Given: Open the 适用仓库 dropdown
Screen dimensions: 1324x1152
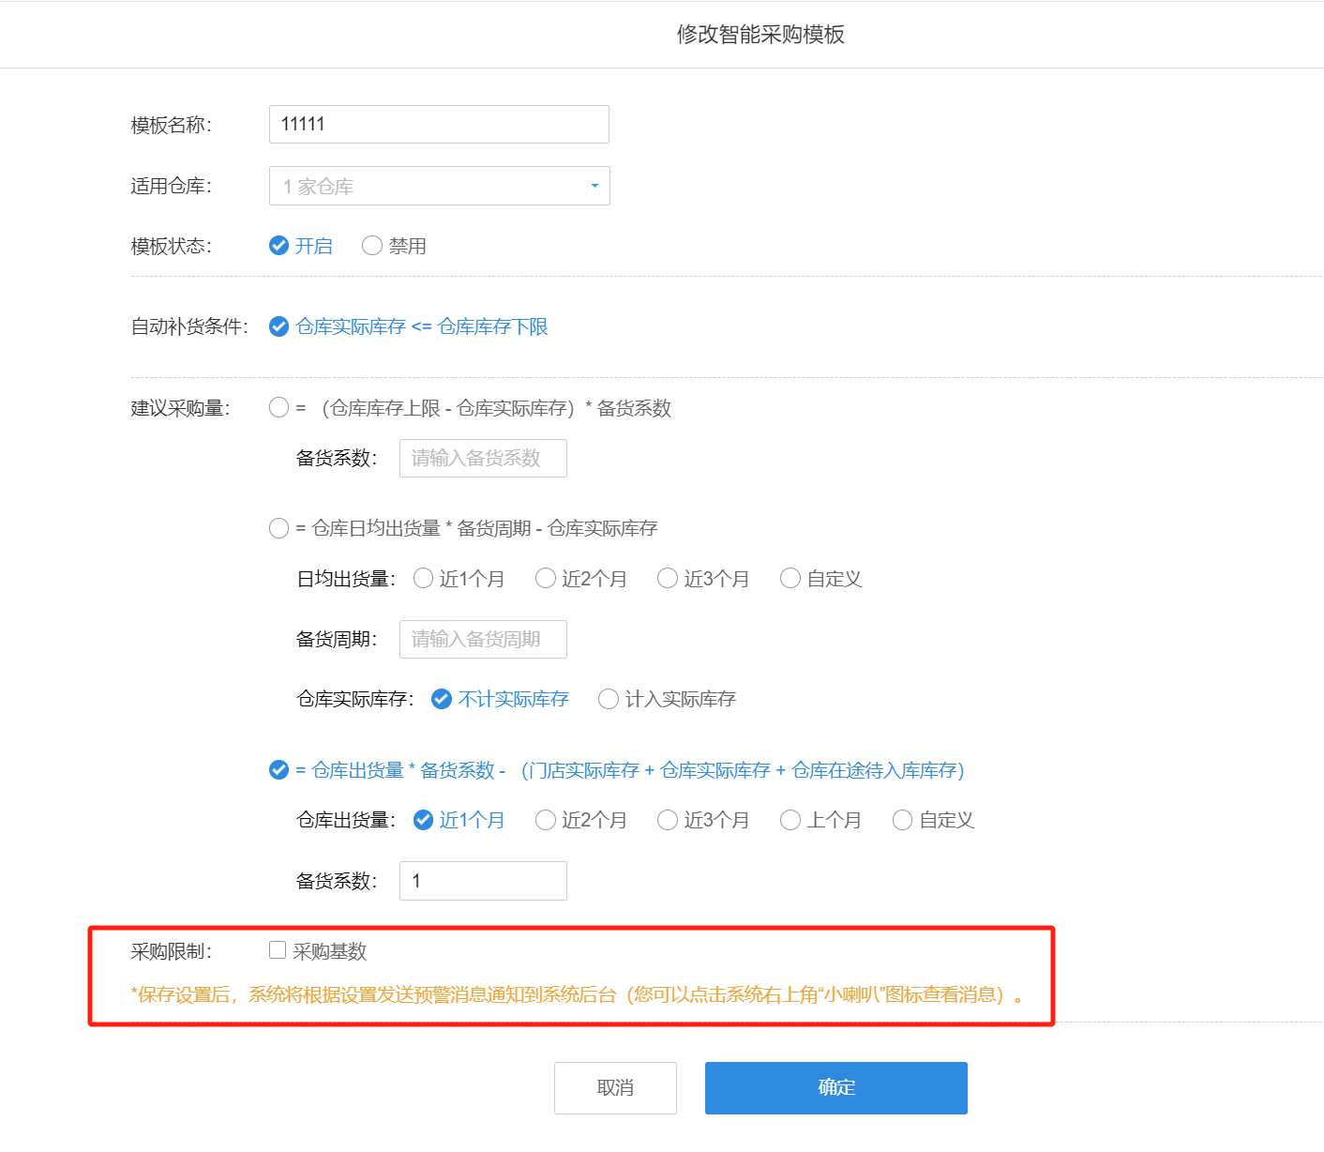Looking at the screenshot, I should (439, 186).
